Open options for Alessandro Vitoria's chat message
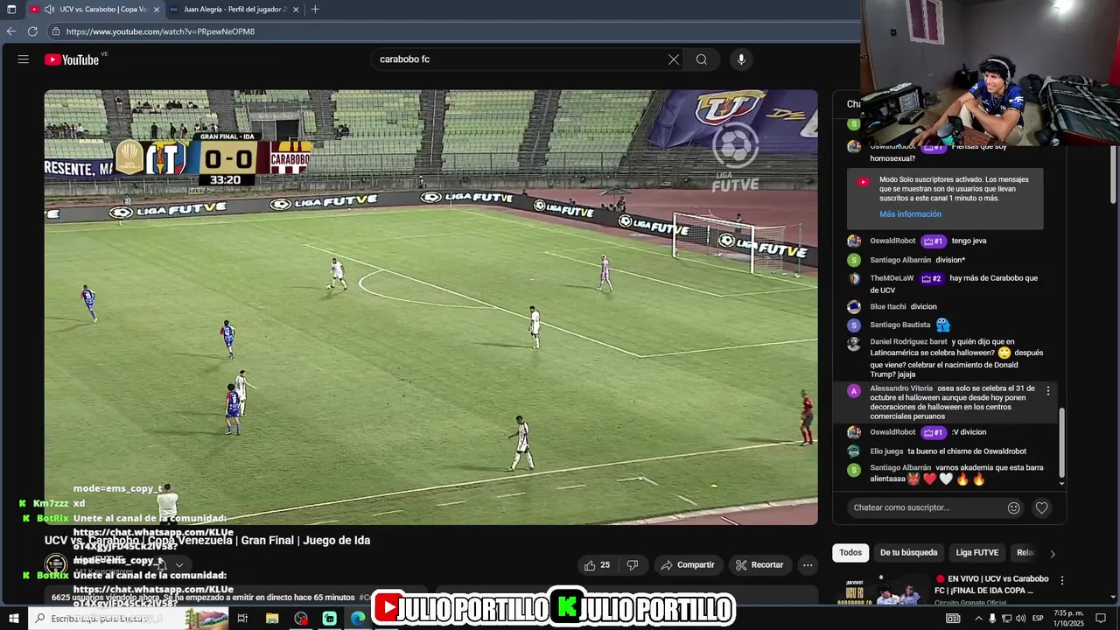Image resolution: width=1120 pixels, height=630 pixels. click(1048, 391)
